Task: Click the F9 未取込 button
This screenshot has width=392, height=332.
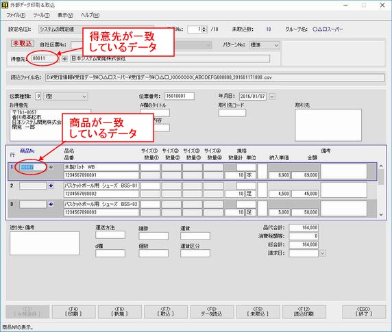Action: [258, 311]
